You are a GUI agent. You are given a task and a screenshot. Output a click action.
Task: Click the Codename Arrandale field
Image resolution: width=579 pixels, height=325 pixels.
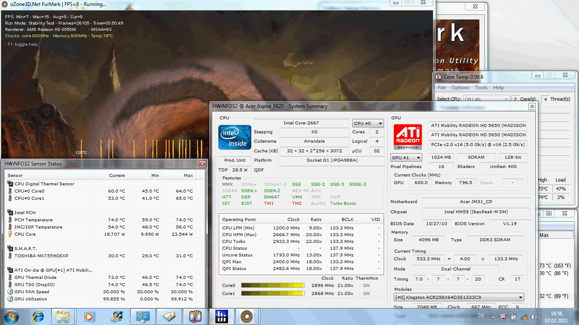(x=315, y=141)
